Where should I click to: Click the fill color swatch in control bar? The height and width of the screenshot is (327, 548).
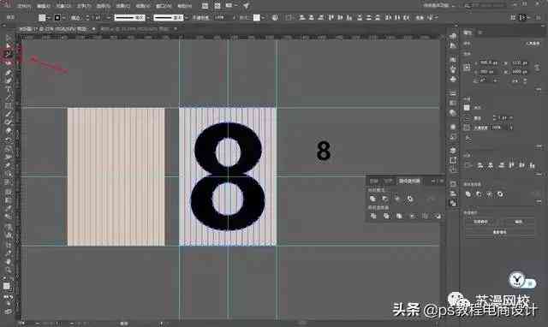click(42, 17)
